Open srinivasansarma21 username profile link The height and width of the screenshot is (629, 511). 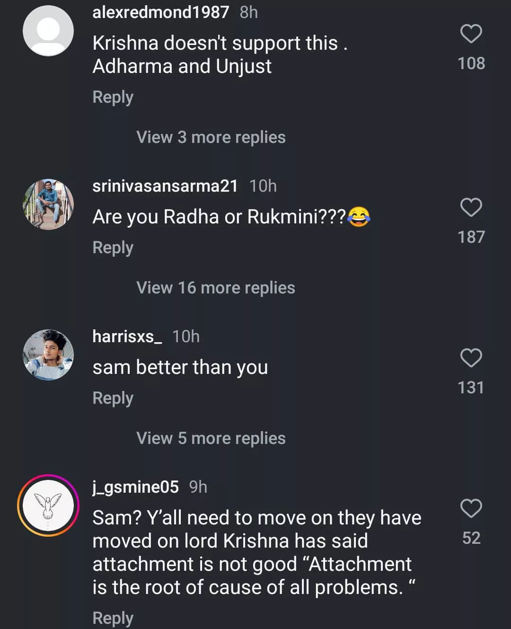tap(165, 186)
